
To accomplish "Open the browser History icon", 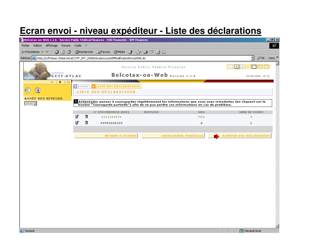I will tap(130, 52).
